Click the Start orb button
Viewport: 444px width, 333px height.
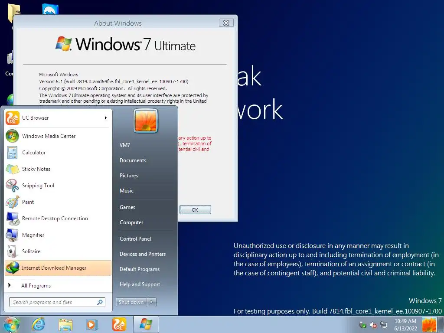12,324
